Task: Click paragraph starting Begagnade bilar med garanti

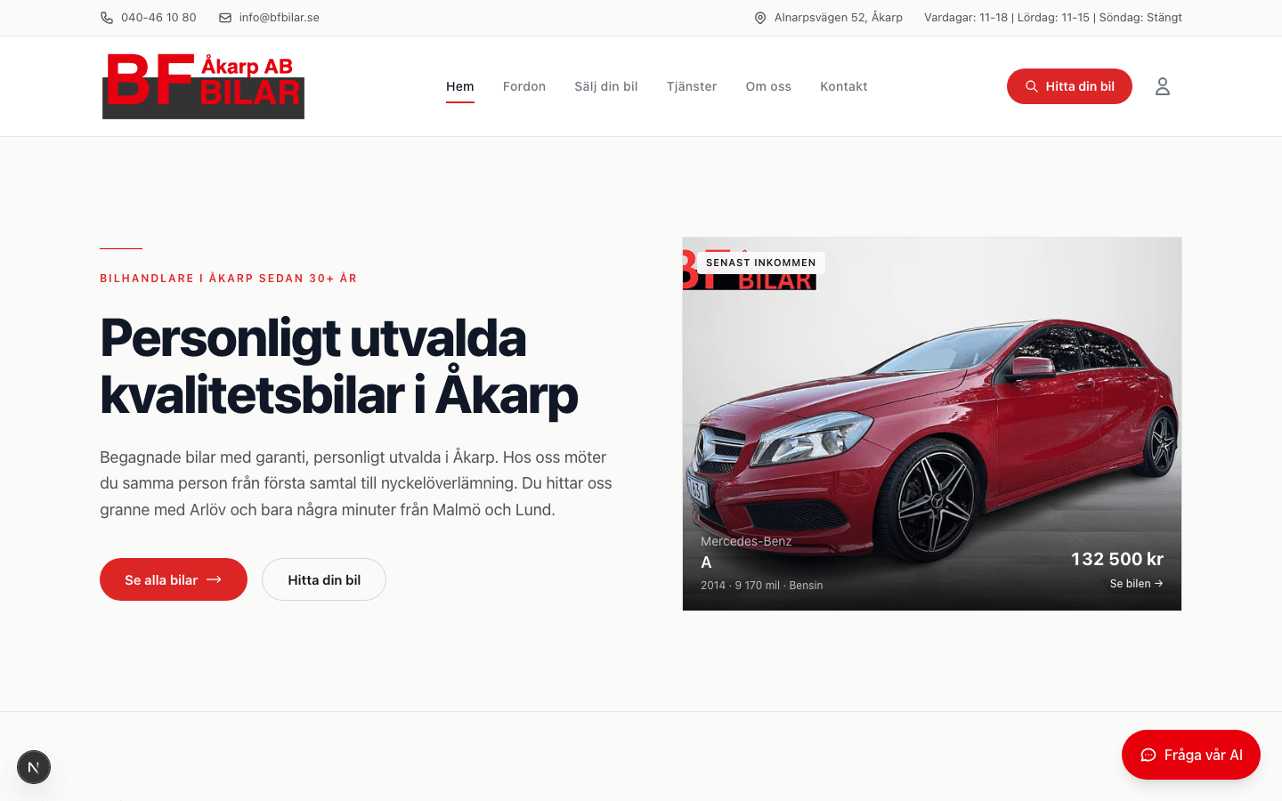Action: [x=356, y=483]
